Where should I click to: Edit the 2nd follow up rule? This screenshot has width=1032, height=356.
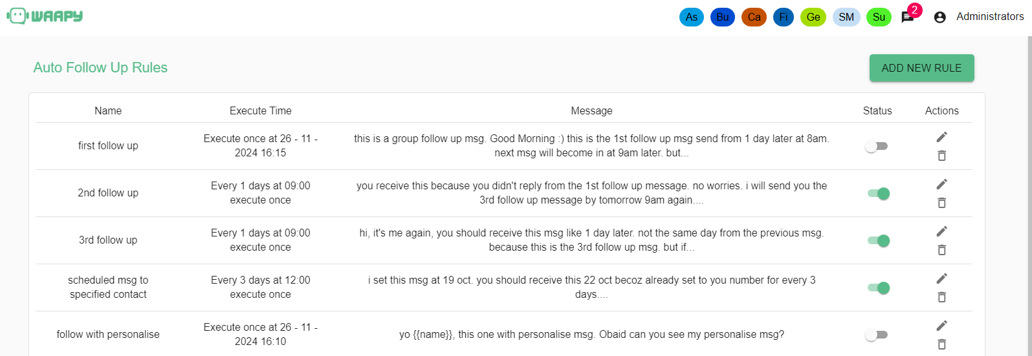(x=941, y=184)
